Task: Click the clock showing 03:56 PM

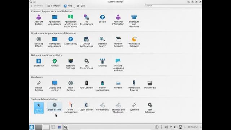Action: (192, 127)
